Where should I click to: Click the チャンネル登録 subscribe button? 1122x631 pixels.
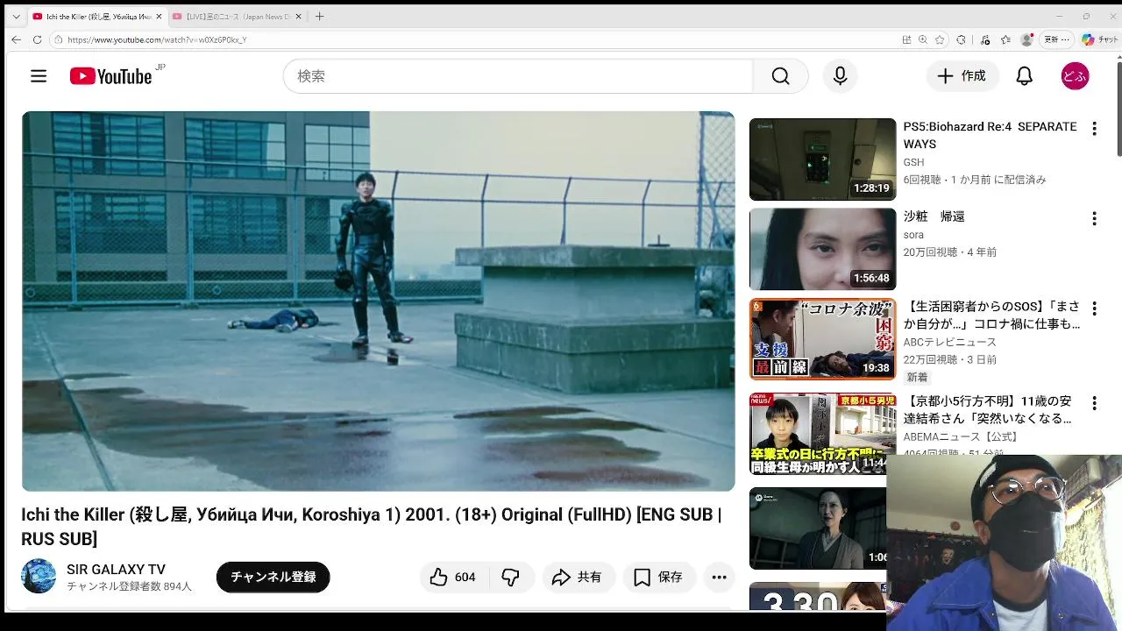273,577
